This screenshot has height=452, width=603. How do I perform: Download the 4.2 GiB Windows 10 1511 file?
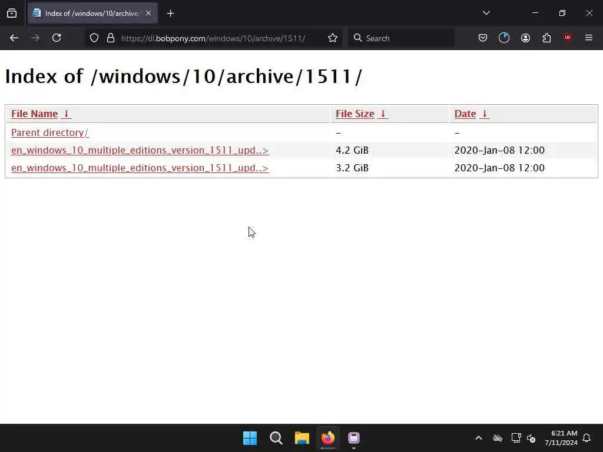(140, 150)
